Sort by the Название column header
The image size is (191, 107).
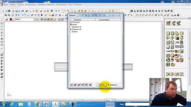click(82, 20)
